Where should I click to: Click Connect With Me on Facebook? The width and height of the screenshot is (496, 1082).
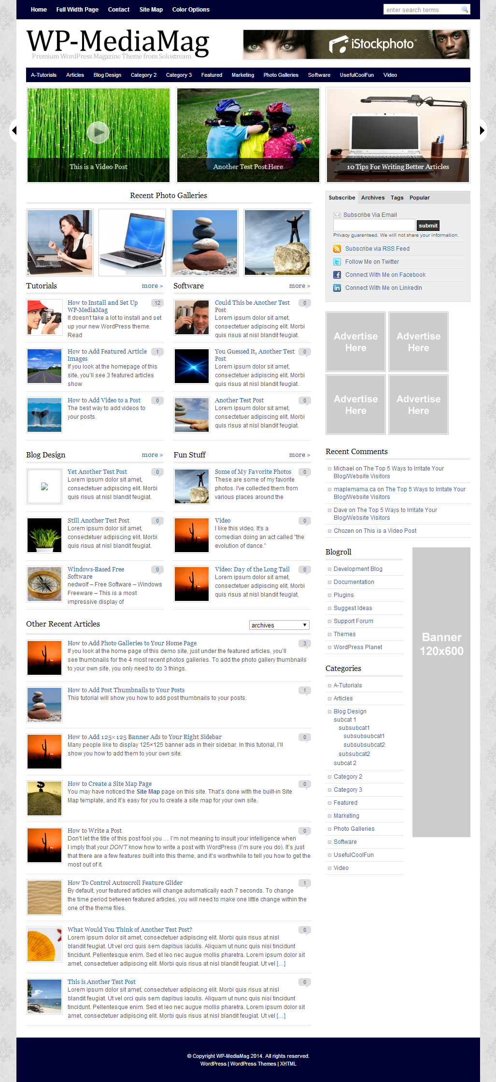point(385,275)
